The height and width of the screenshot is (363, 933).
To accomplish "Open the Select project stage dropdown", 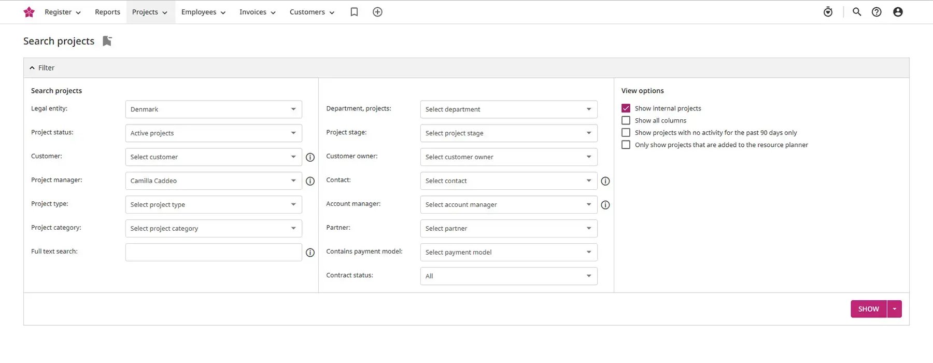I will [x=508, y=133].
